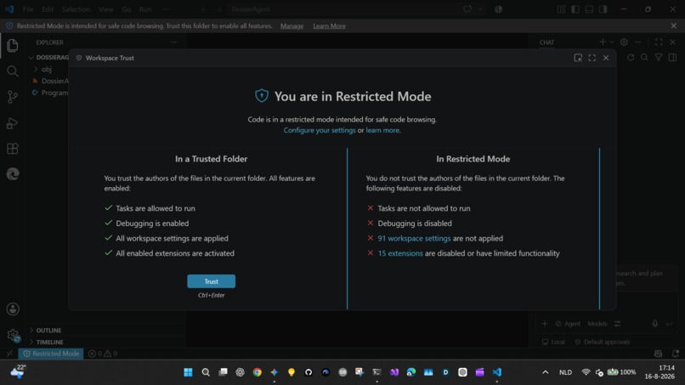Image resolution: width=685 pixels, height=385 pixels.
Task: Open the Local session target dropdown
Action: coord(553,342)
